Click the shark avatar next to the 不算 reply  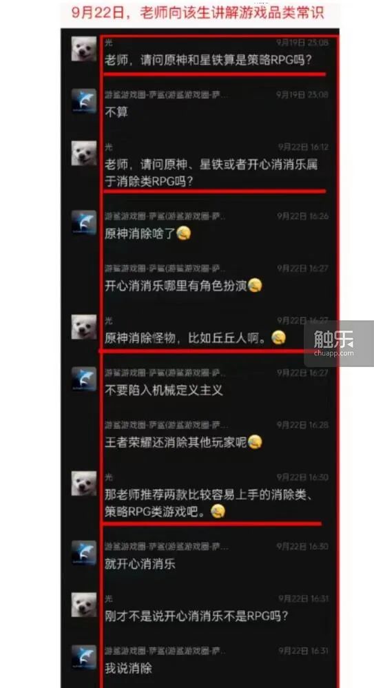(x=84, y=101)
